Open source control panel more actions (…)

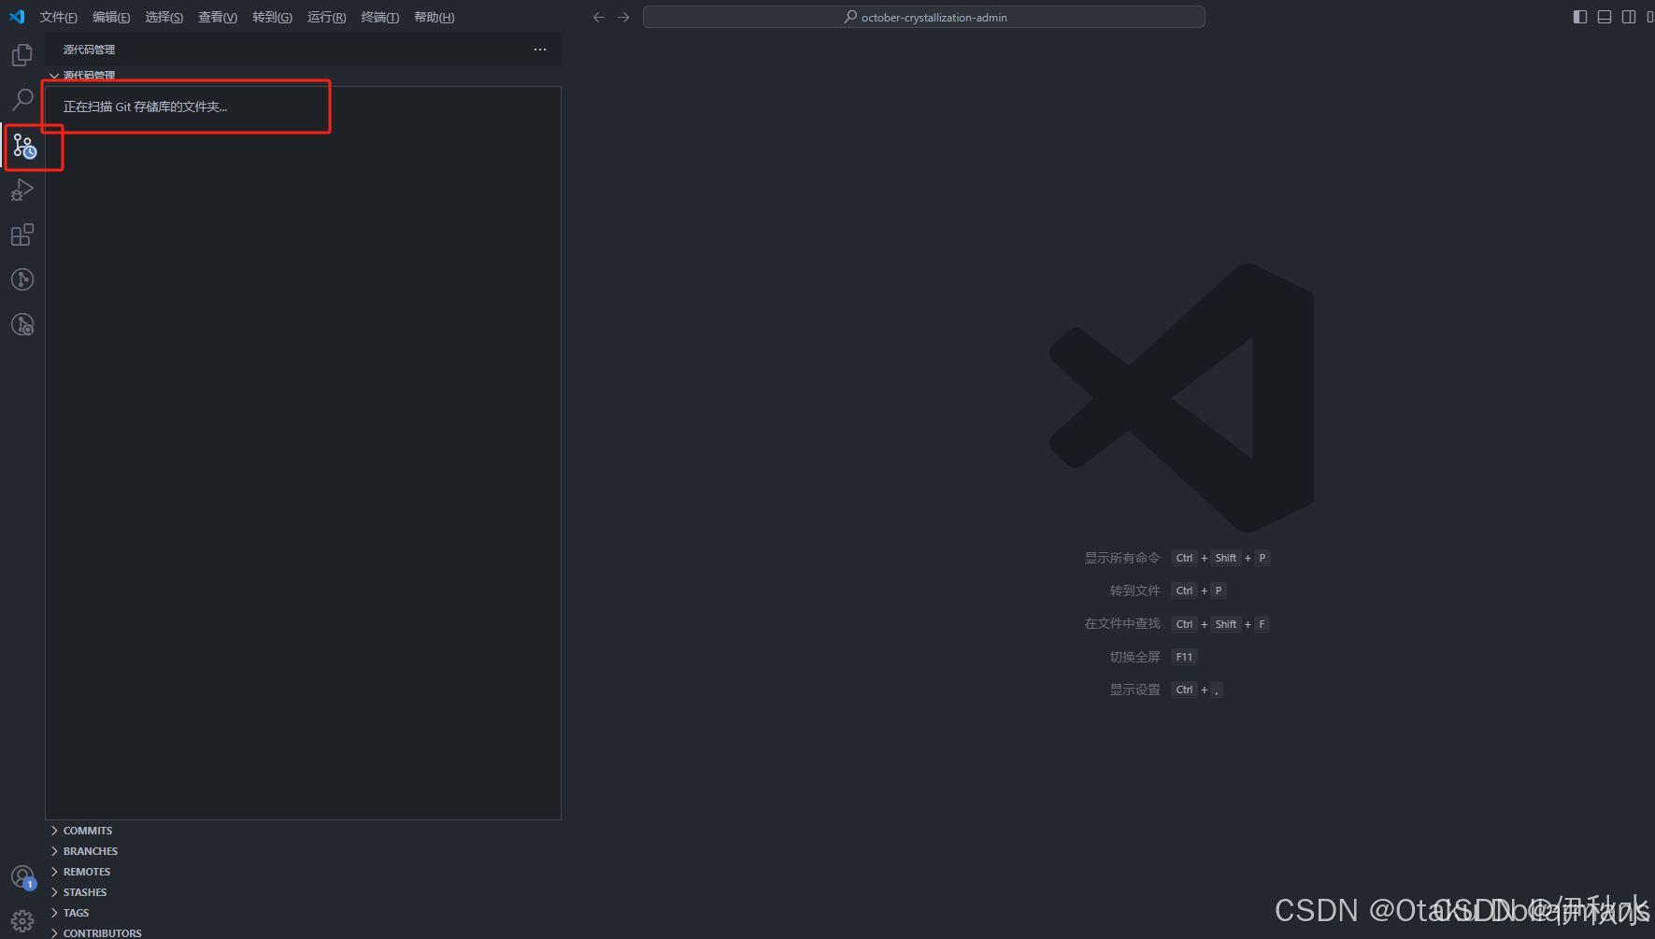(540, 50)
